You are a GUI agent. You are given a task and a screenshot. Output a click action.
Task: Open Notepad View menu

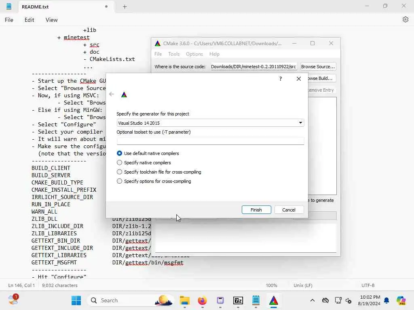51,20
